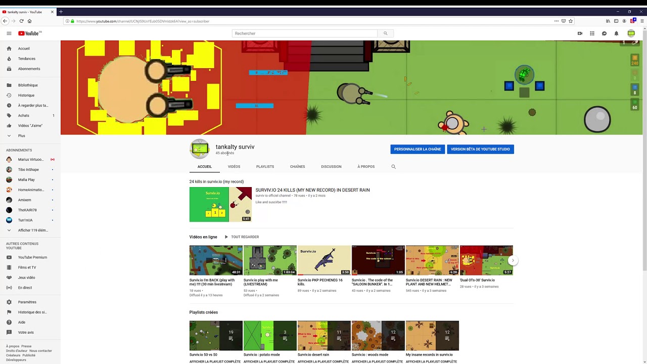
Task: Bookmark this page with star icon
Action: coord(571,21)
